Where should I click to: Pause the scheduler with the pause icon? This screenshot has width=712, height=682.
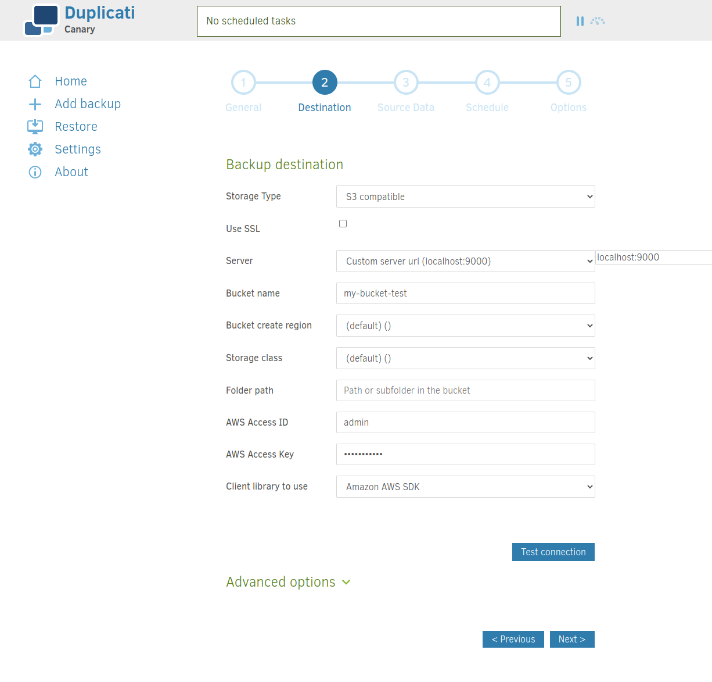coord(580,21)
